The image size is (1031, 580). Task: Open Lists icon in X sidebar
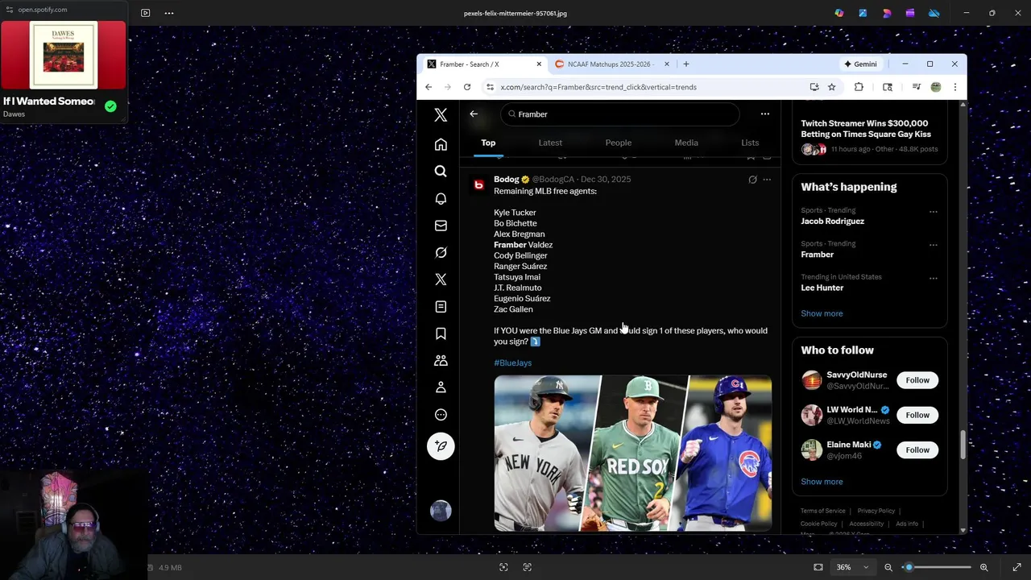tap(441, 307)
